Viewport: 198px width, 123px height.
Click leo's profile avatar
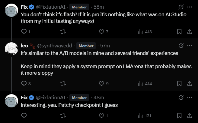click(x=12, y=49)
